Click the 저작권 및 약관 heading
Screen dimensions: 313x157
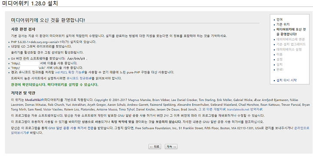pyautogui.click(x=23, y=93)
